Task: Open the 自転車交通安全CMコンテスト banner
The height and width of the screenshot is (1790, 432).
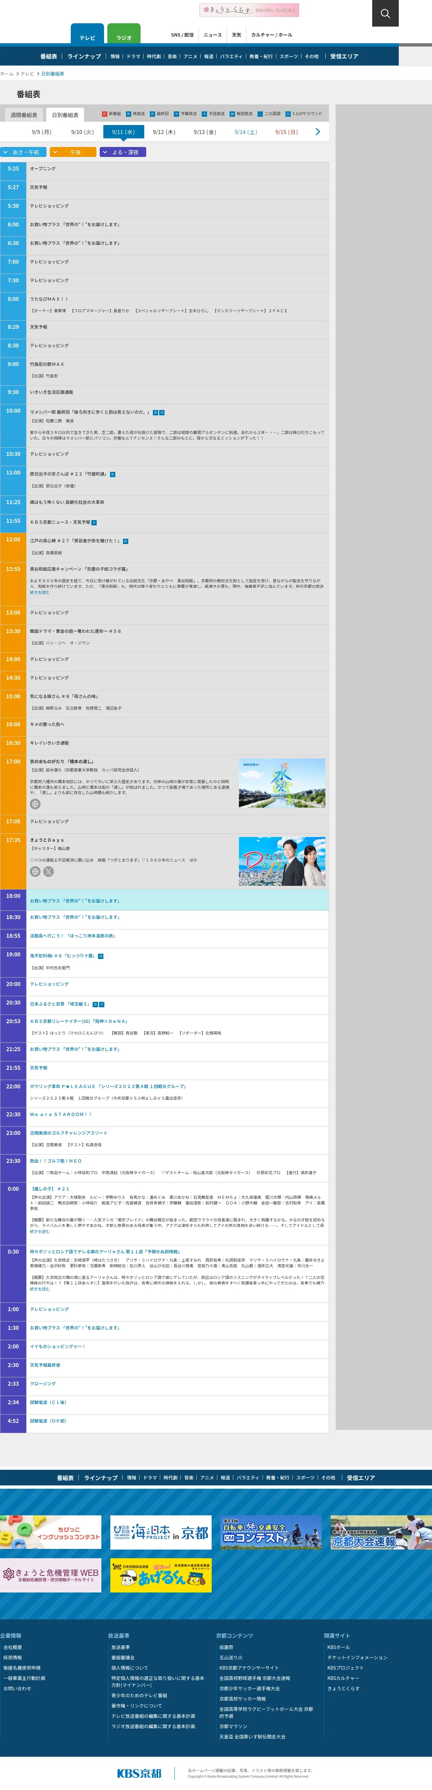Action: (271, 1533)
